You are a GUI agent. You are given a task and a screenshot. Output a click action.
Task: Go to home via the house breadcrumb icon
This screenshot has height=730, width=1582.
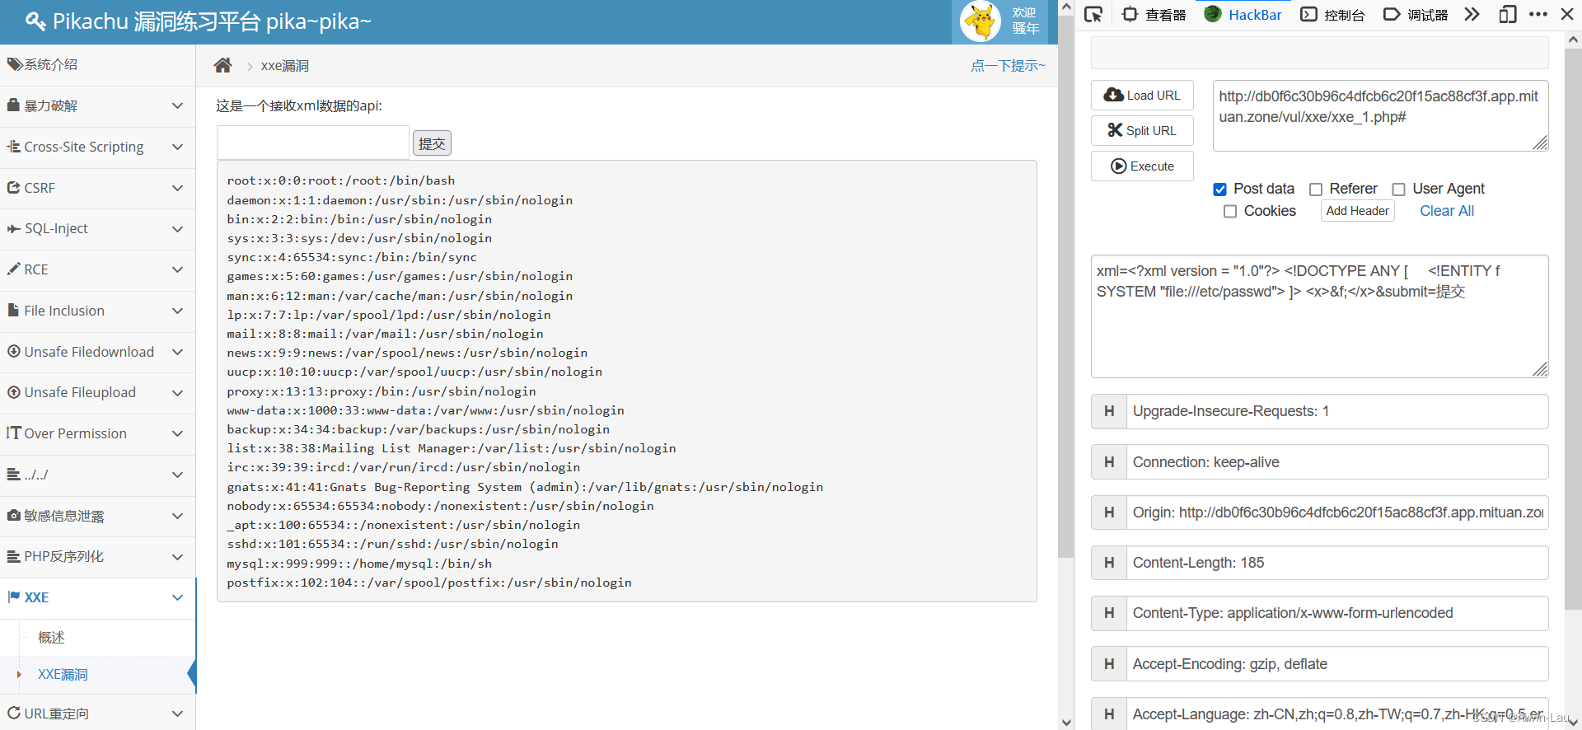pyautogui.click(x=222, y=65)
